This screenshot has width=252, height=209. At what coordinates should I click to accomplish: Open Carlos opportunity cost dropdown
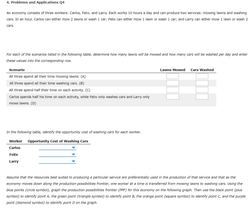click(x=58, y=148)
